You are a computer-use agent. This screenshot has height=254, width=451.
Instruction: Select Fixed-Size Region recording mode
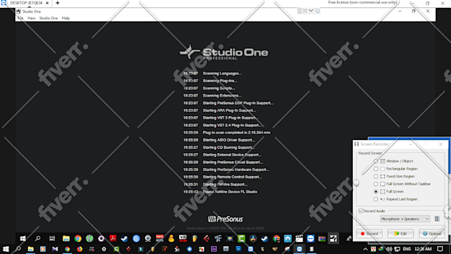[375, 176]
